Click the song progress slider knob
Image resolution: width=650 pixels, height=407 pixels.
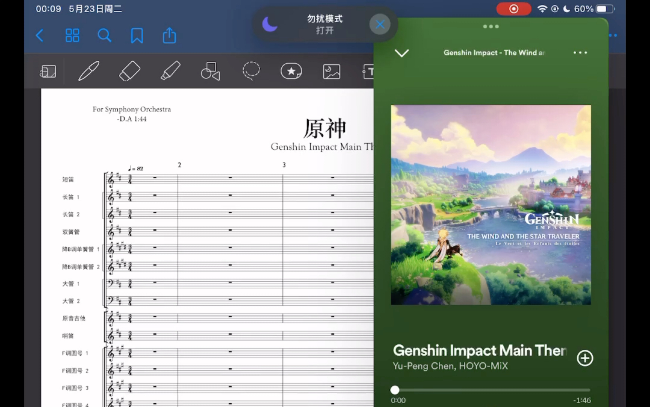pos(395,390)
